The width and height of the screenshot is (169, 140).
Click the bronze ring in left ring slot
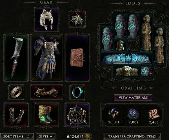[x=16, y=92]
